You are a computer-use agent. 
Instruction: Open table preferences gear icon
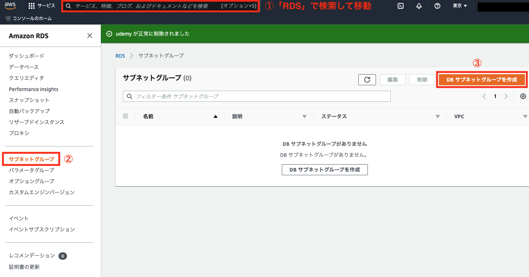tap(523, 96)
